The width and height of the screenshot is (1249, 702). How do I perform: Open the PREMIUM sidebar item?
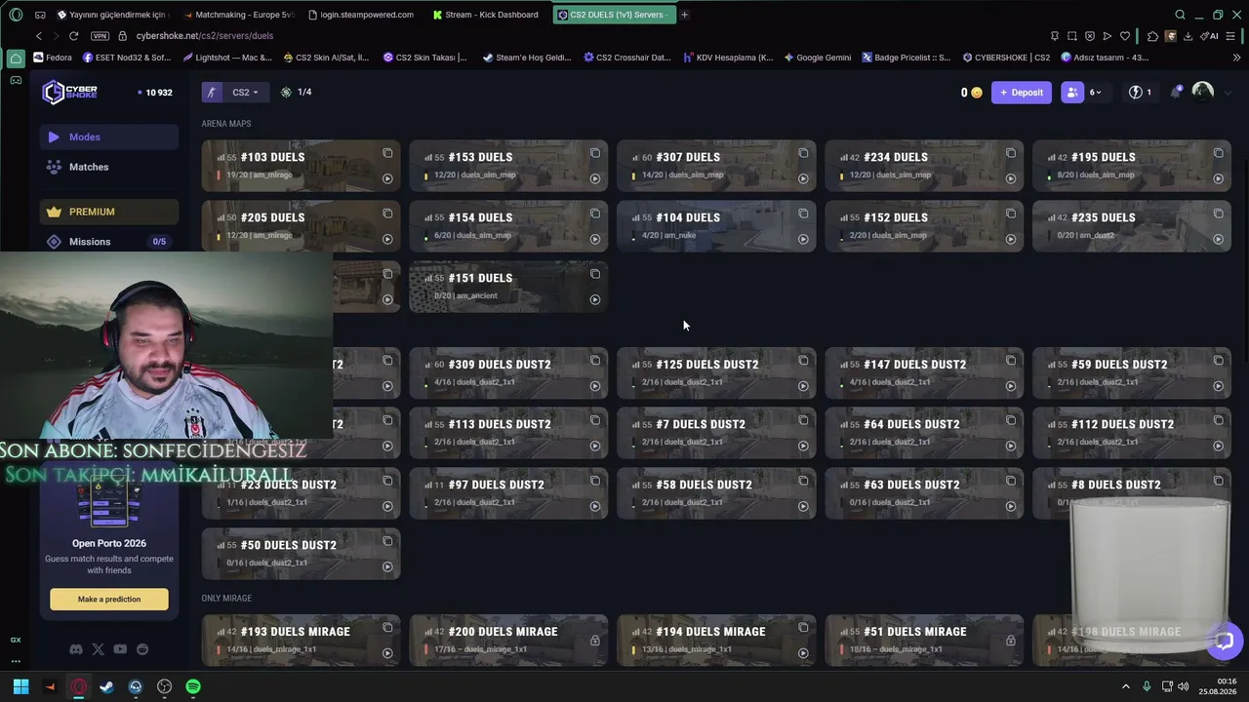109,212
